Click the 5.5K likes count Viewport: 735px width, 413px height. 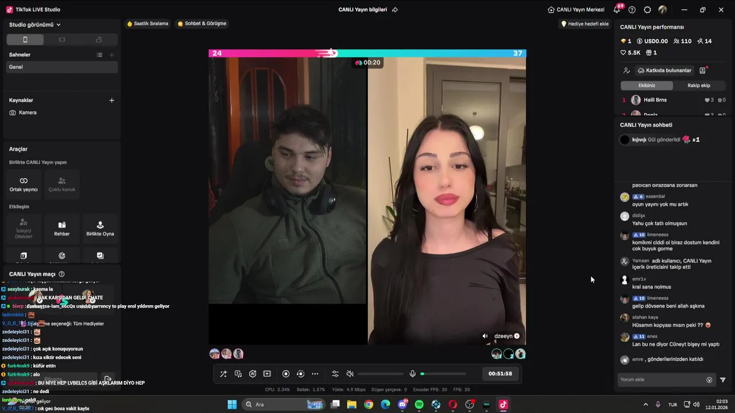[x=630, y=53]
